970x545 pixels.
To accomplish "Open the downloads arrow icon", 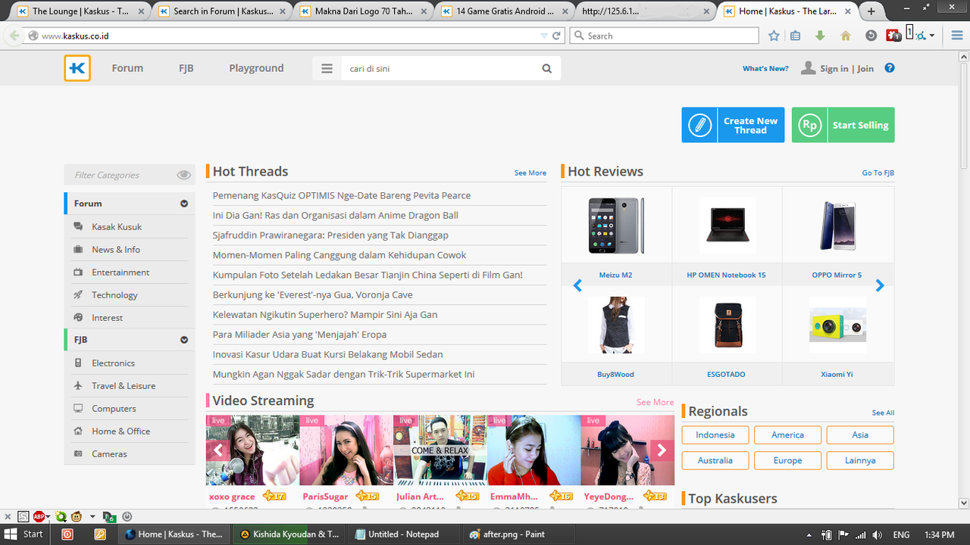I will (820, 36).
